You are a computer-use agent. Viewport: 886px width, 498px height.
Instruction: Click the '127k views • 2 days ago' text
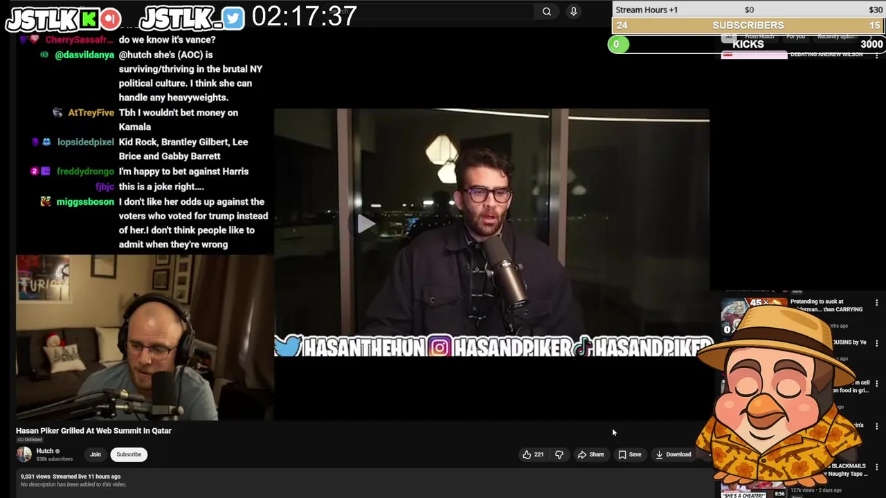(816, 490)
